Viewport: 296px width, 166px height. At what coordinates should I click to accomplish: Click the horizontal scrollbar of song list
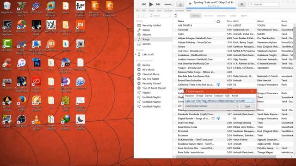[226, 157]
